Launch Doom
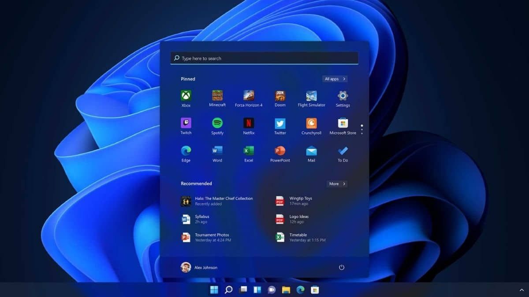This screenshot has height=297, width=529. click(279, 96)
